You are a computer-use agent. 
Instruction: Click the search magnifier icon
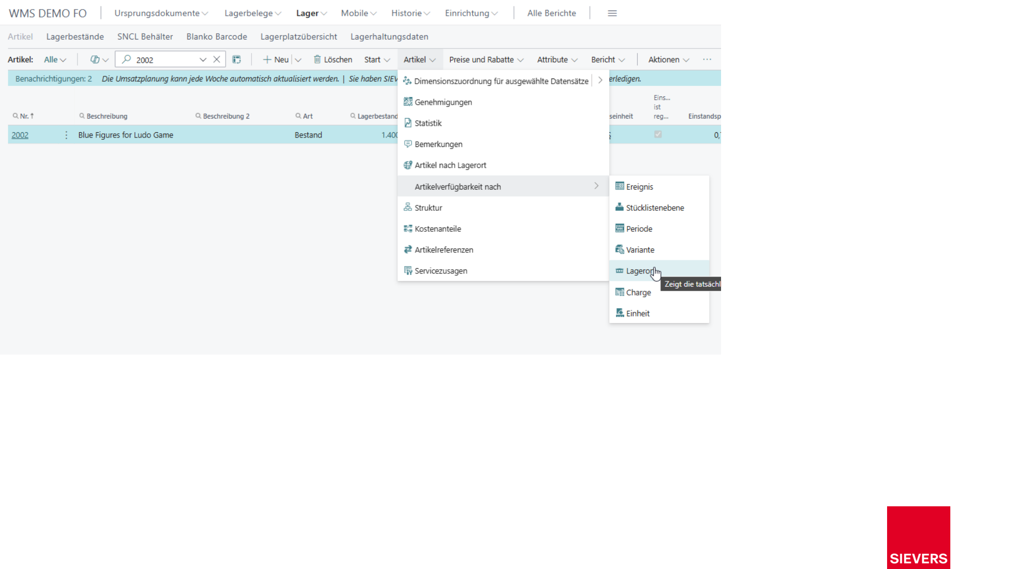click(126, 60)
